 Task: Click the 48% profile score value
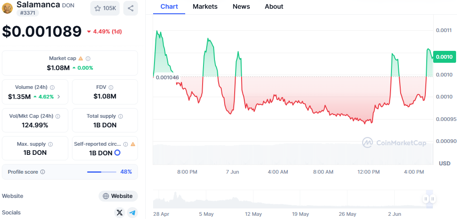(x=126, y=172)
